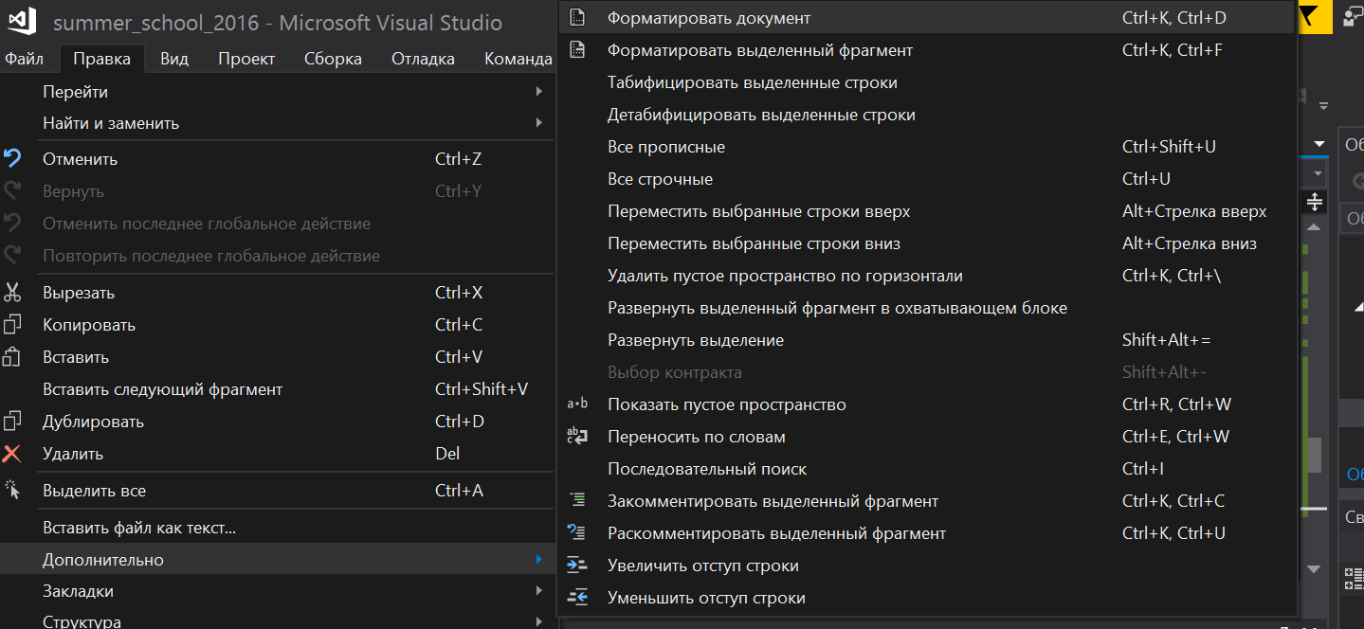Image resolution: width=1364 pixels, height=629 pixels.
Task: Select Переместить выбранные строки вниз
Action: (x=926, y=243)
